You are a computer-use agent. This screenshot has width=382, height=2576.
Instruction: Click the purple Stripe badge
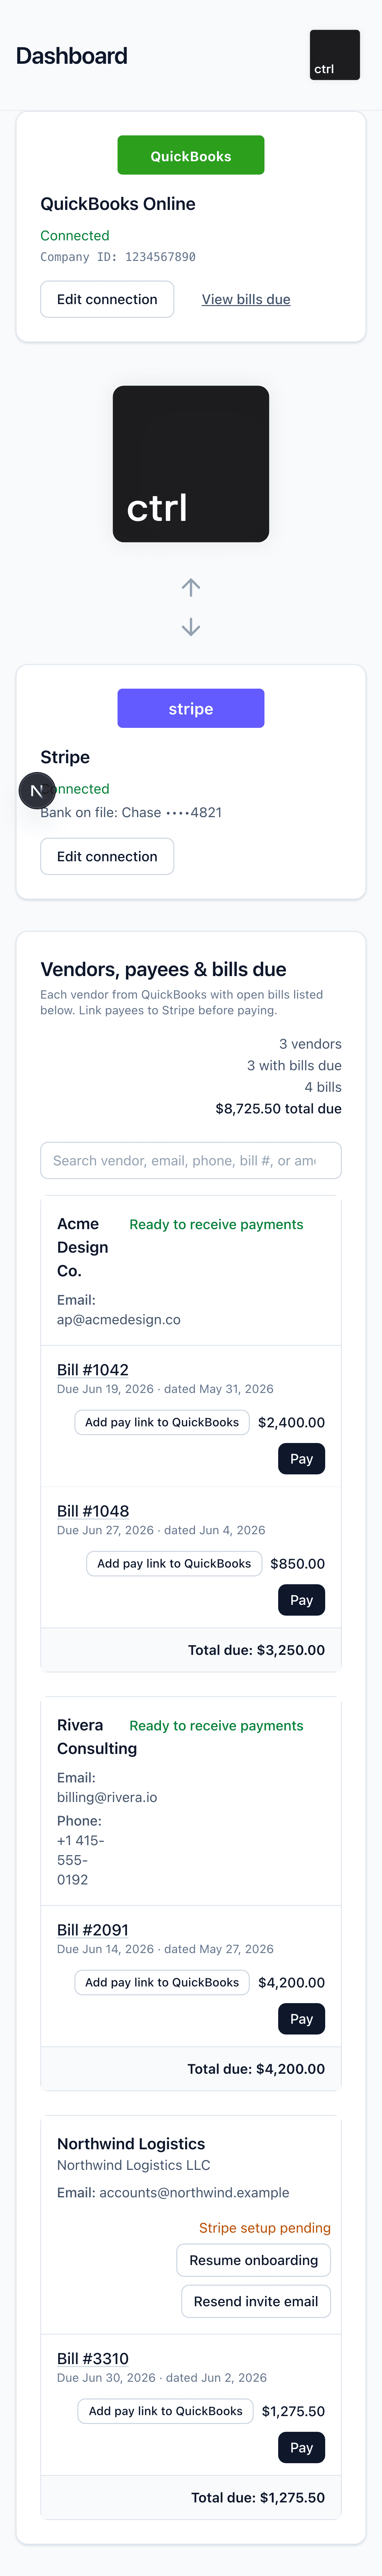[190, 708]
